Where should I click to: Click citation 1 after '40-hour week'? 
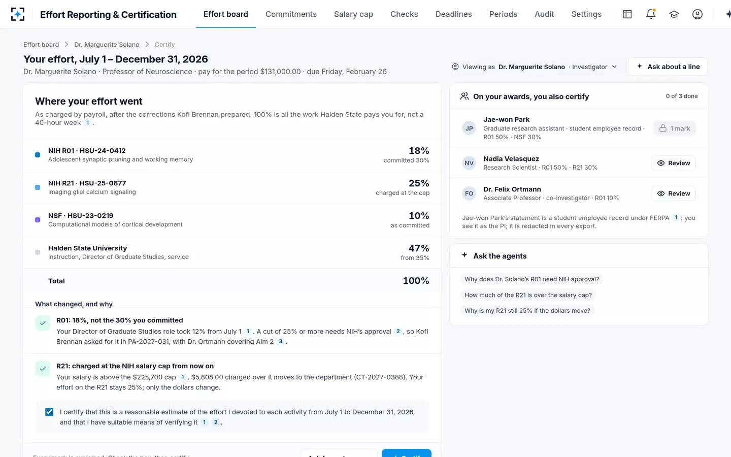pos(88,123)
